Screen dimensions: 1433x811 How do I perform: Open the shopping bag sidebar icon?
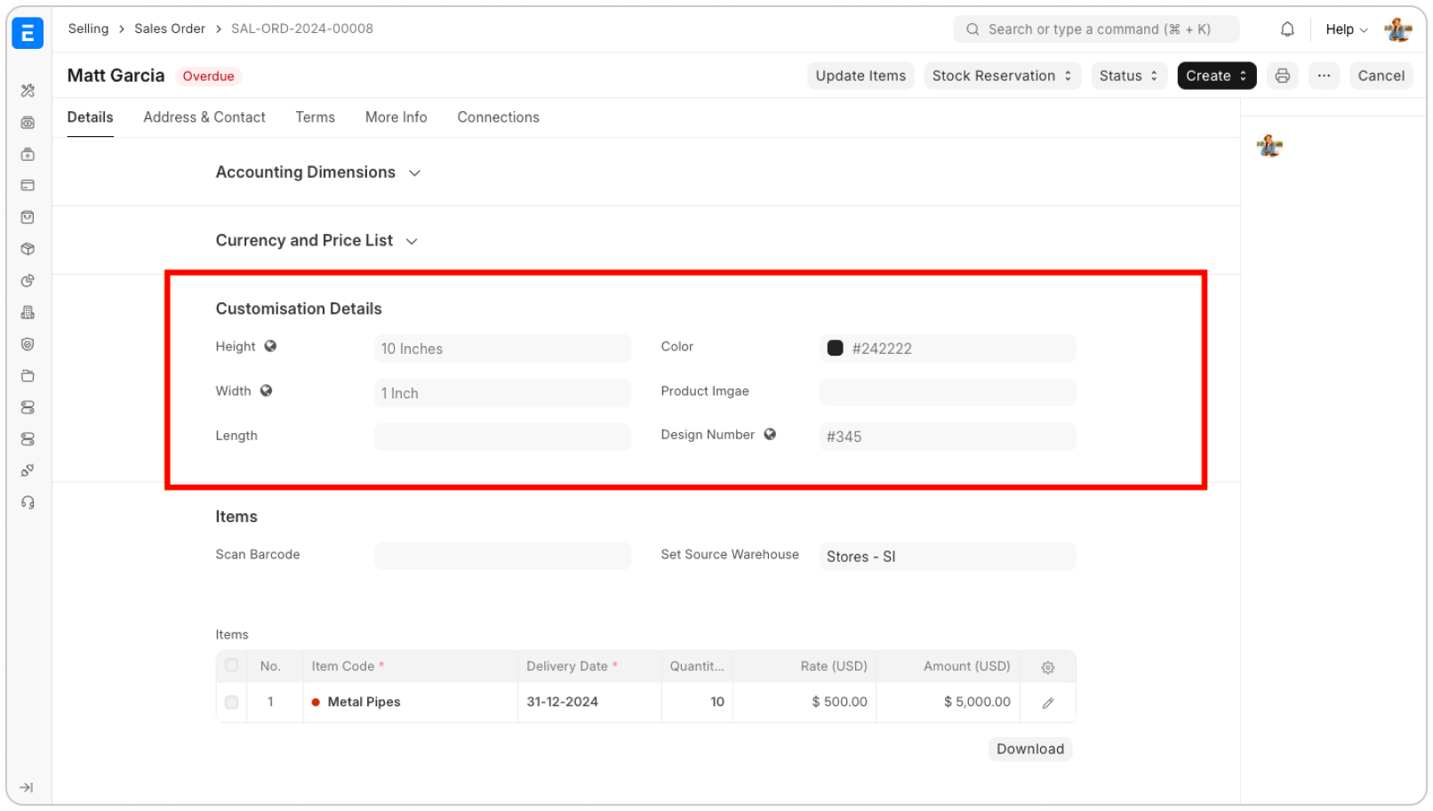pyautogui.click(x=28, y=217)
